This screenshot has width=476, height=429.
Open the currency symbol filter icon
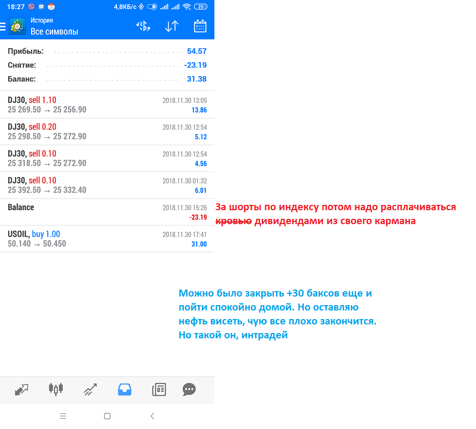click(143, 26)
